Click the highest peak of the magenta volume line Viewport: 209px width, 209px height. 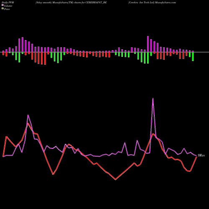click(153, 98)
